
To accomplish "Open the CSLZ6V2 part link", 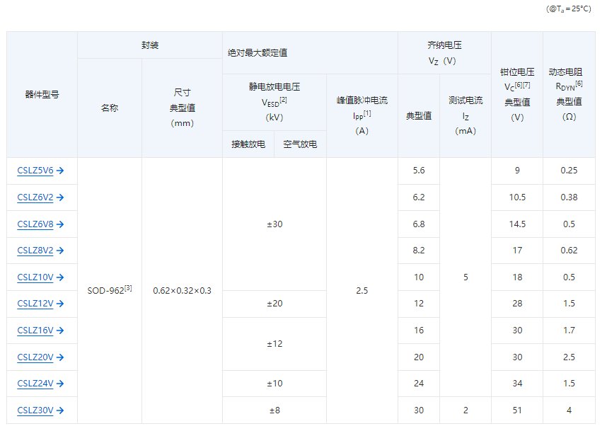I will [x=35, y=197].
